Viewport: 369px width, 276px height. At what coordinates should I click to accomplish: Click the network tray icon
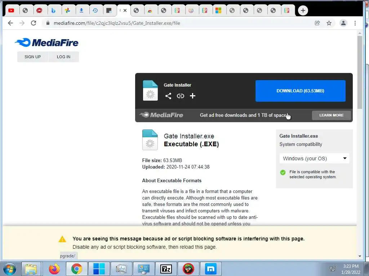pos(333,269)
